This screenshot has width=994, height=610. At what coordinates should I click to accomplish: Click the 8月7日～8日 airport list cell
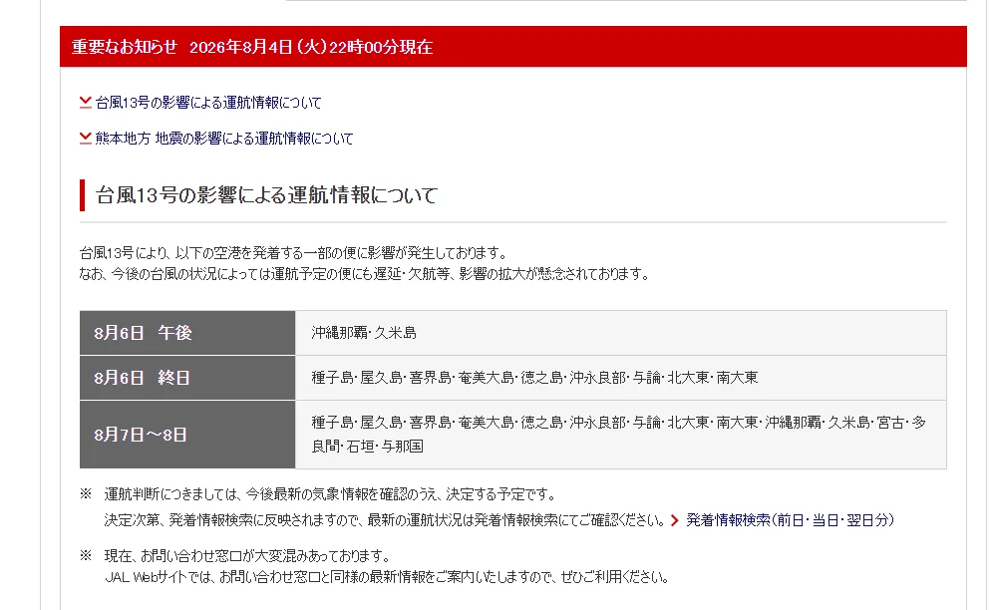[x=620, y=435]
